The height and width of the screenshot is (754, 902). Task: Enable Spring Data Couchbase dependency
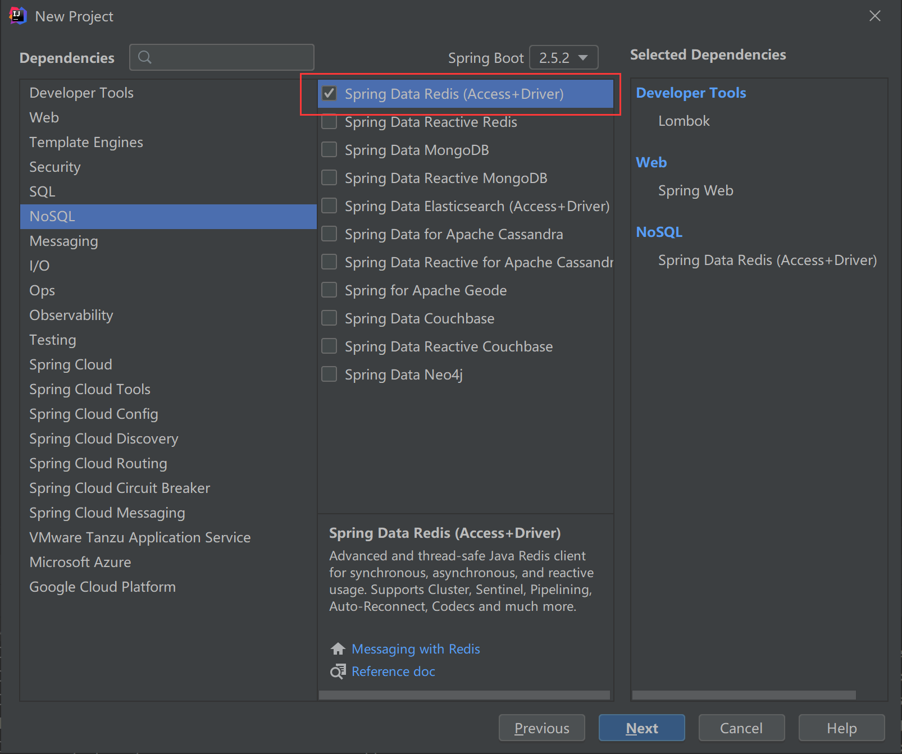pos(329,318)
